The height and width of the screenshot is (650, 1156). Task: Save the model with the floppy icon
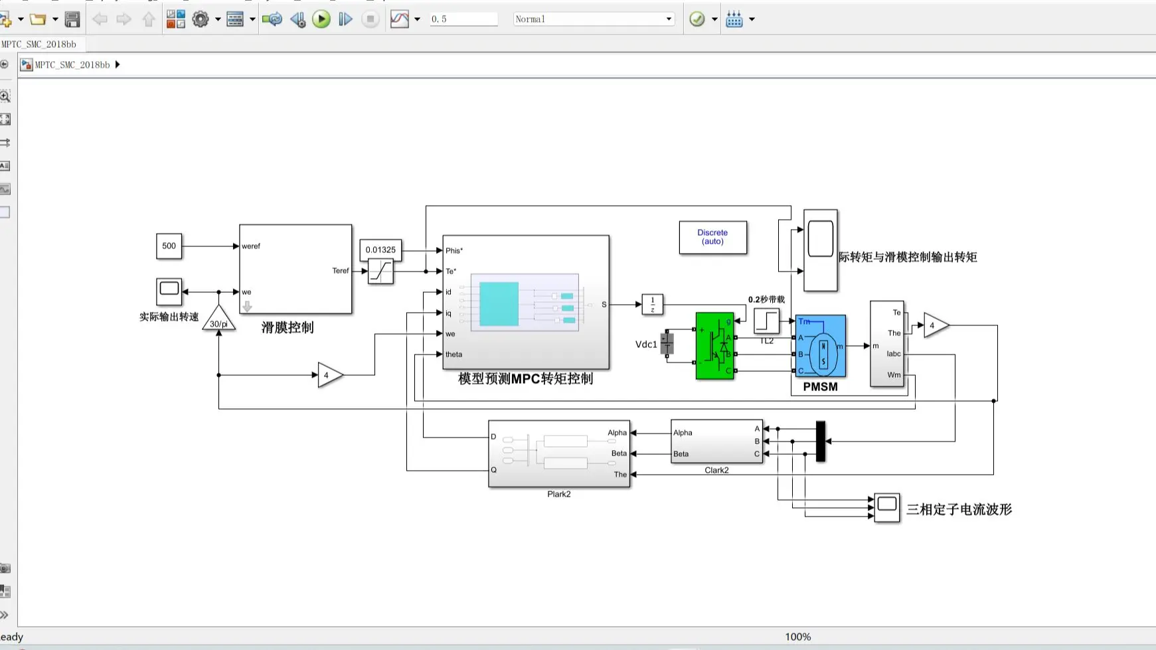click(72, 19)
